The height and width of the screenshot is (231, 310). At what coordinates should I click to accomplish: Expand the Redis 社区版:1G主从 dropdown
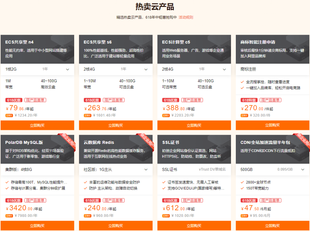pos(116,169)
